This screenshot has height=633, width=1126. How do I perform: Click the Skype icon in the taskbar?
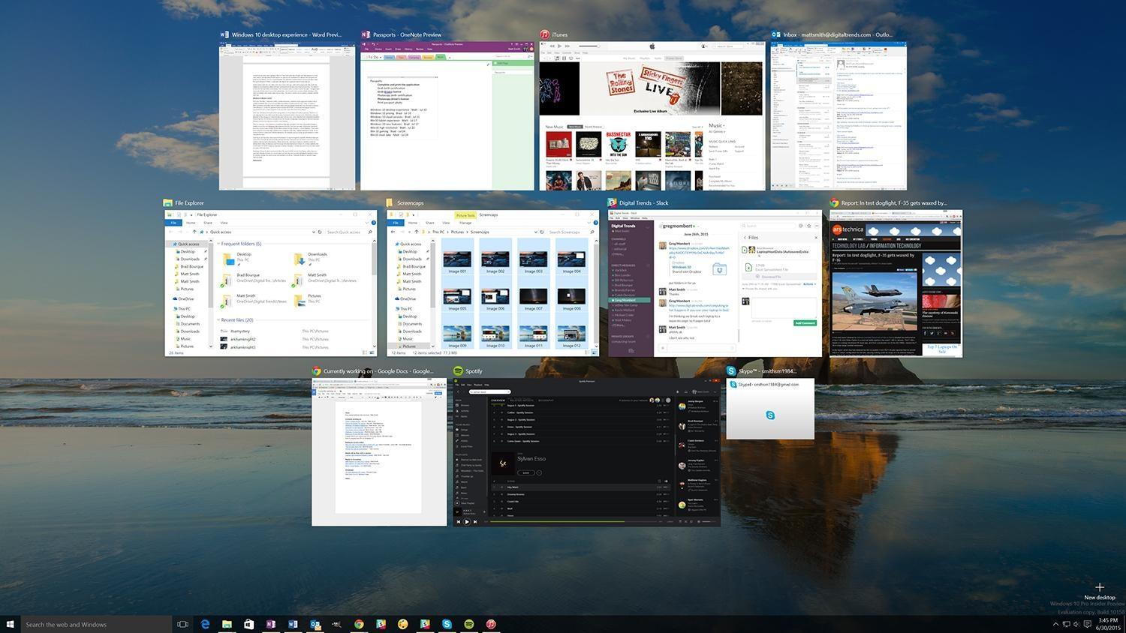pyautogui.click(x=447, y=624)
